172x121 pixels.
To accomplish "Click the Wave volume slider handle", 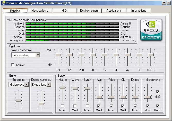I will [x=75, y=88].
